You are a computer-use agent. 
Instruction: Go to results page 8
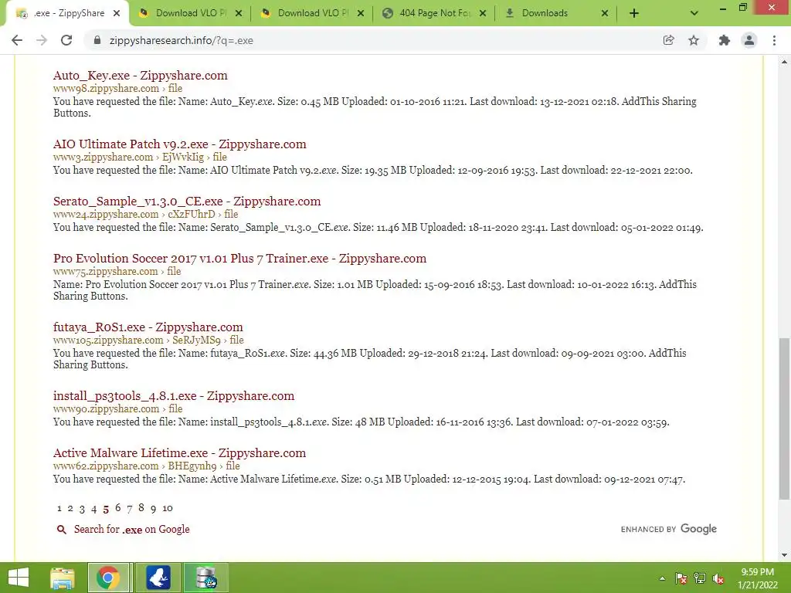point(141,508)
